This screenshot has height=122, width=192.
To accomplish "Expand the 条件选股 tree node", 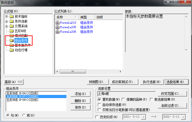I will 6,21.
